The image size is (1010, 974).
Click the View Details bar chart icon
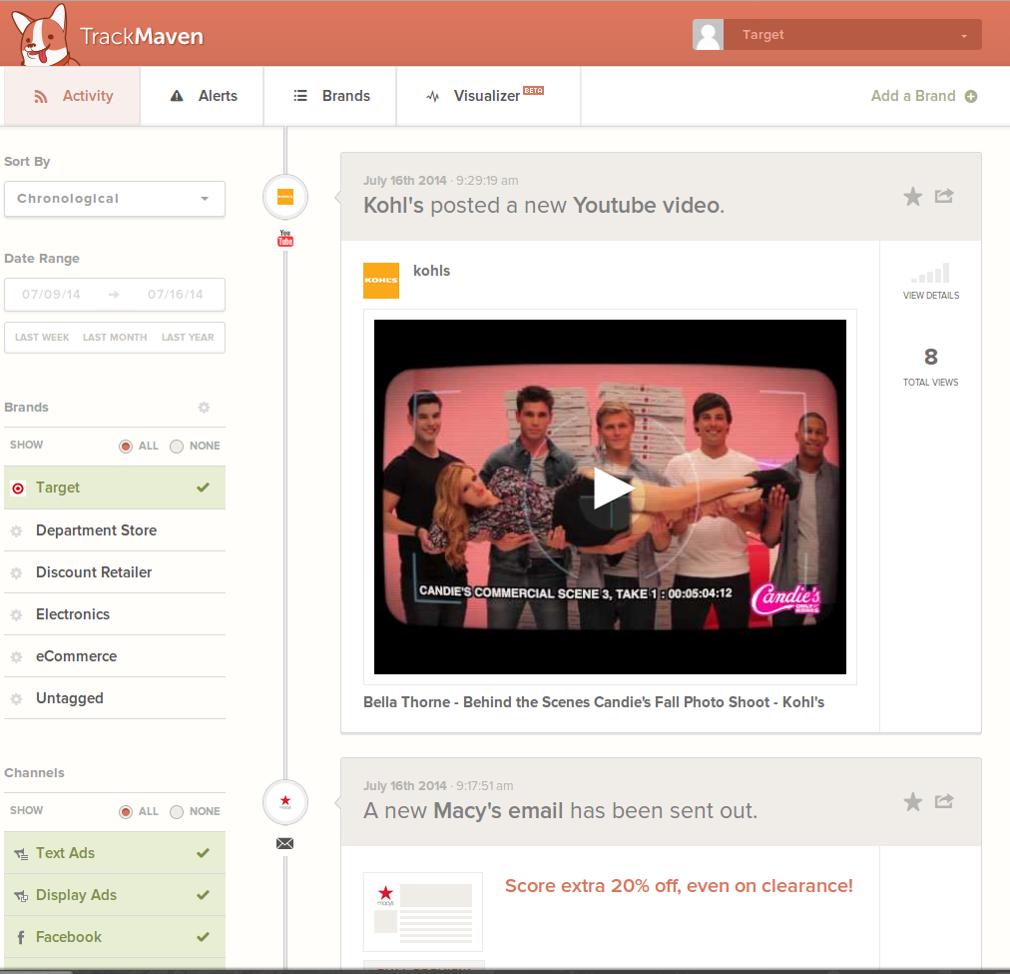tap(931, 274)
